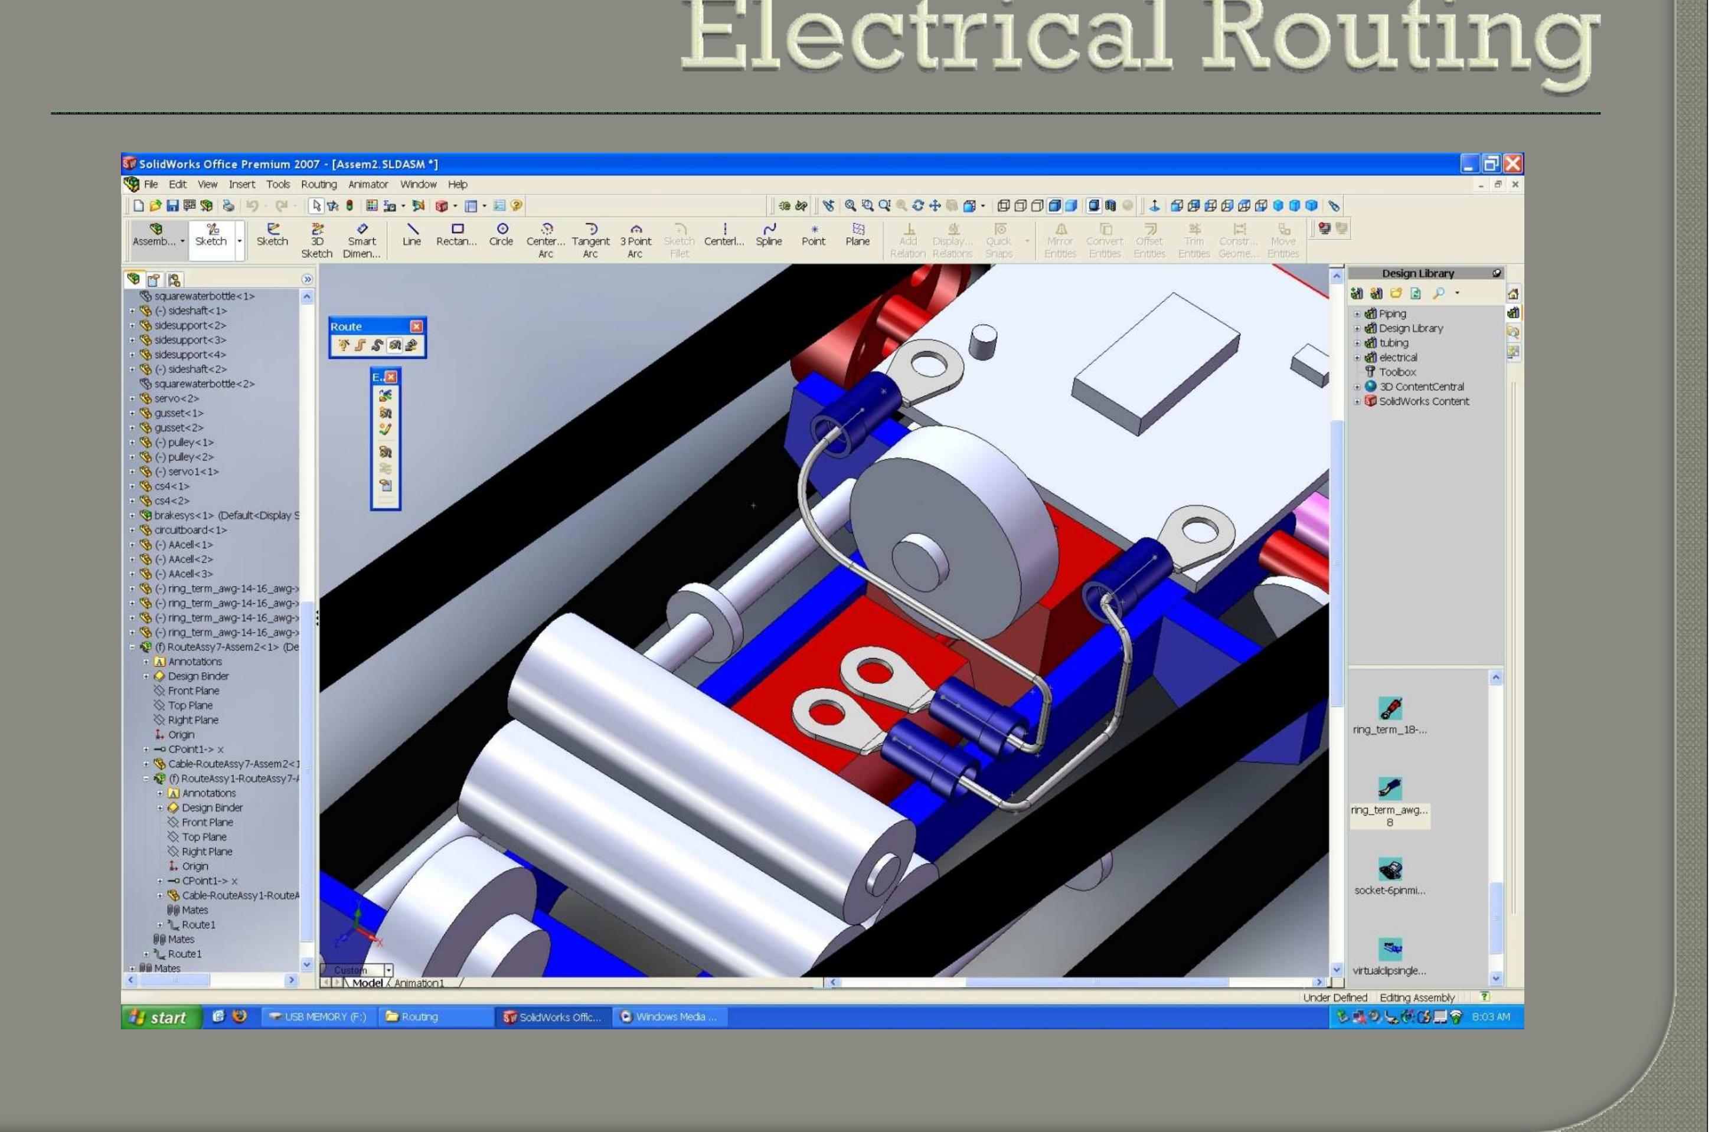
Task: Choose the Circle sketch tool
Action: [x=501, y=234]
